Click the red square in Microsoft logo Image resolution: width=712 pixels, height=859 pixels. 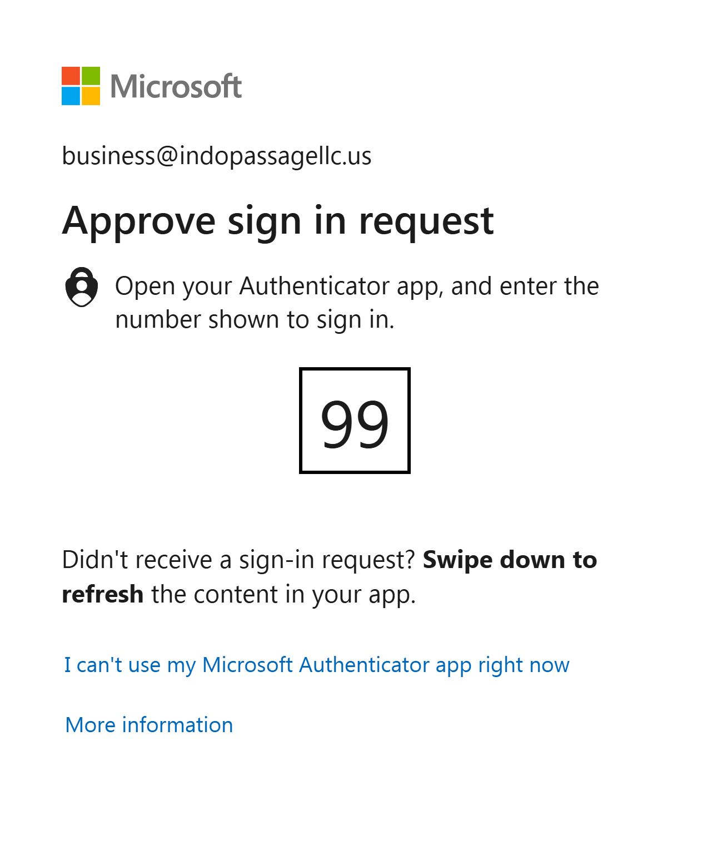71,76
